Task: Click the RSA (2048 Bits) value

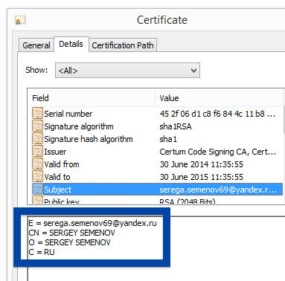Action: (188, 201)
